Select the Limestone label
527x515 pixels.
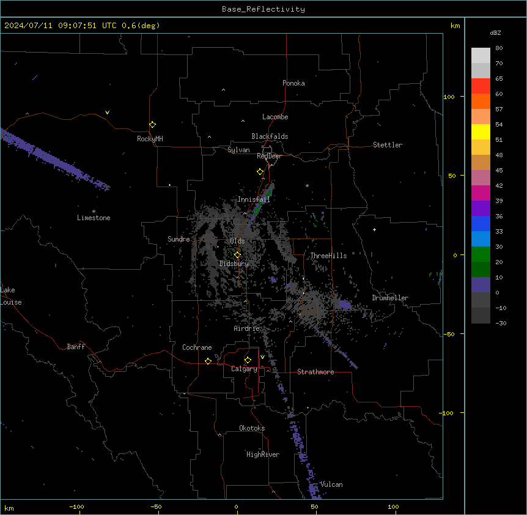click(94, 218)
